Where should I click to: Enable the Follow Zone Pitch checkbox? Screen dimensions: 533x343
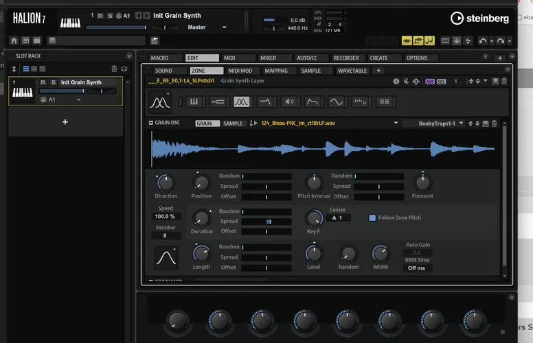pos(372,218)
